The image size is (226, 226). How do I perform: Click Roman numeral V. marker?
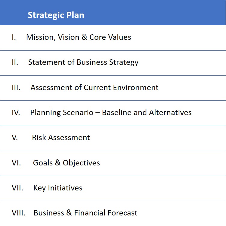pyautogui.click(x=15, y=137)
